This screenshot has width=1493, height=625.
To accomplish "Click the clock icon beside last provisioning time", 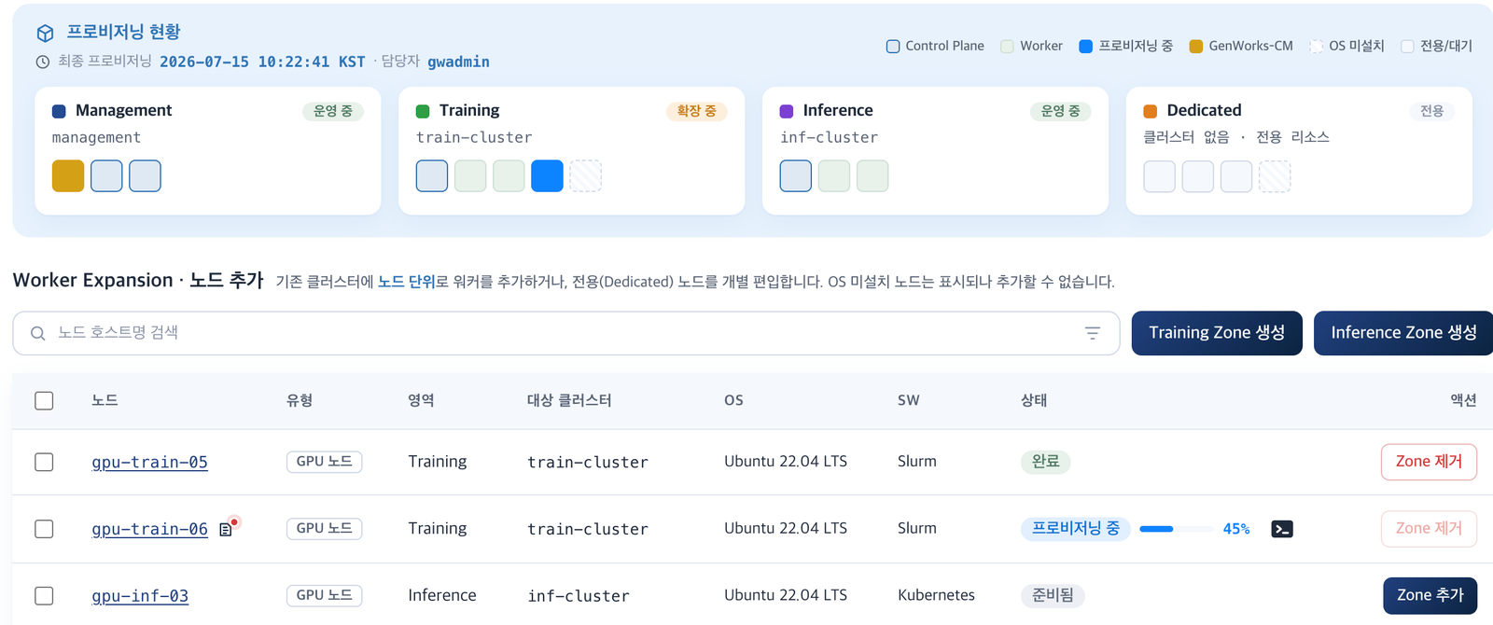I will coord(43,62).
